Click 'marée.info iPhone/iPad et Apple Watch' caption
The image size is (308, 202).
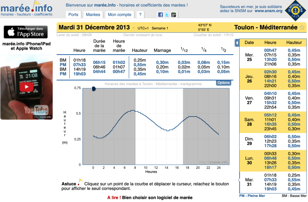coord(26,46)
